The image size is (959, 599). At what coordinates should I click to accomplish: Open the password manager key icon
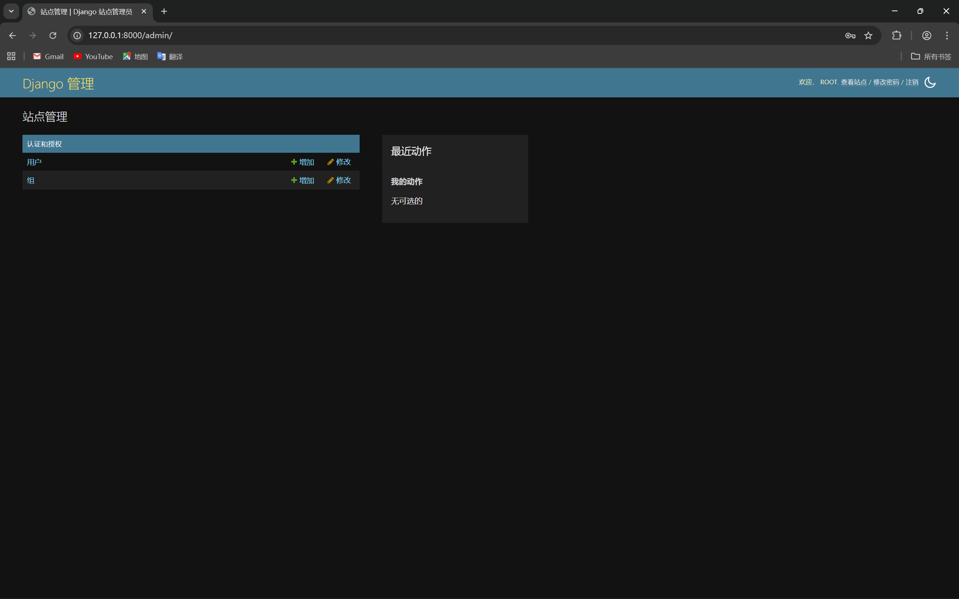[x=850, y=36]
